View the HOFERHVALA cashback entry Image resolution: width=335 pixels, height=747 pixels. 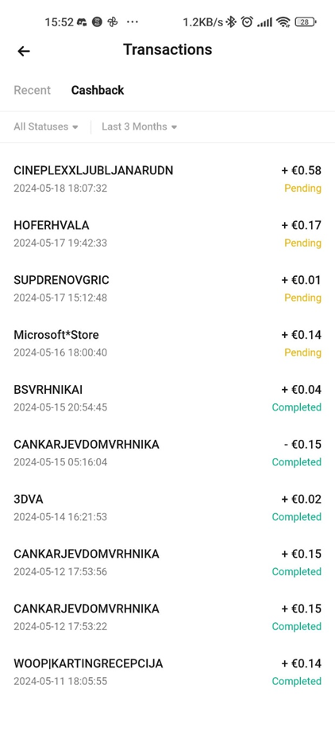click(167, 234)
